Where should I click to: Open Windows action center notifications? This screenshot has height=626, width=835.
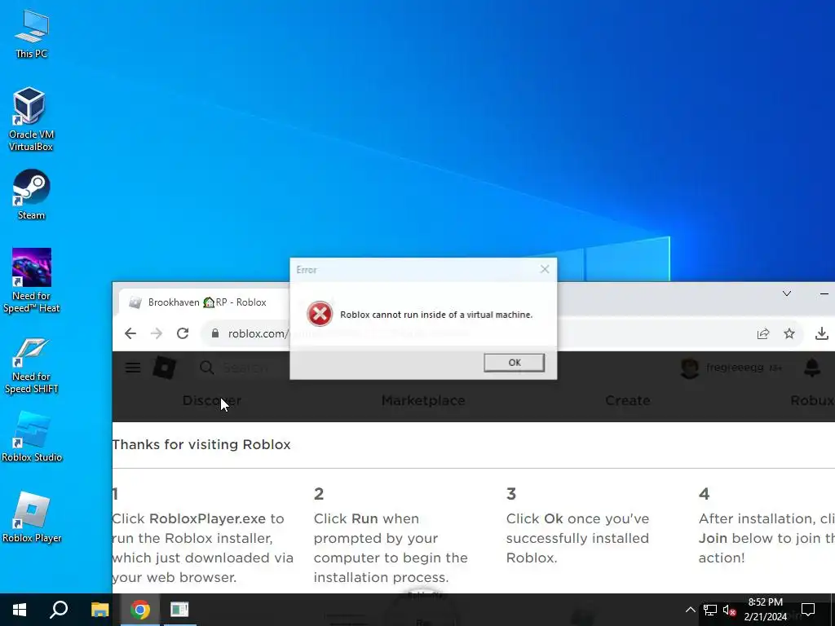pos(808,610)
